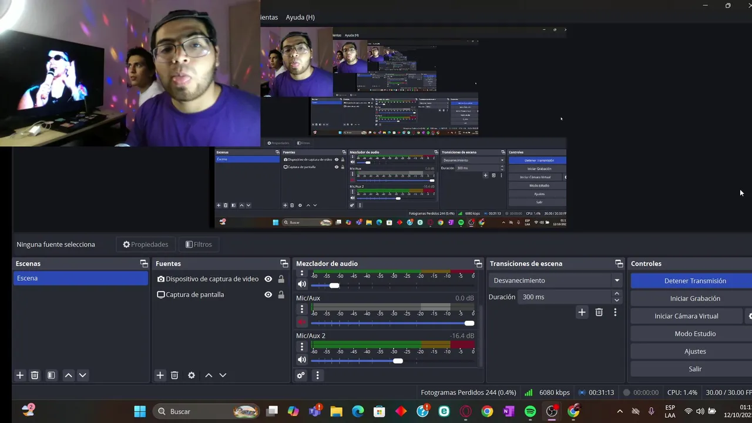
Task: Open Mic/Aux 2 options three-dot menu
Action: pyautogui.click(x=302, y=347)
